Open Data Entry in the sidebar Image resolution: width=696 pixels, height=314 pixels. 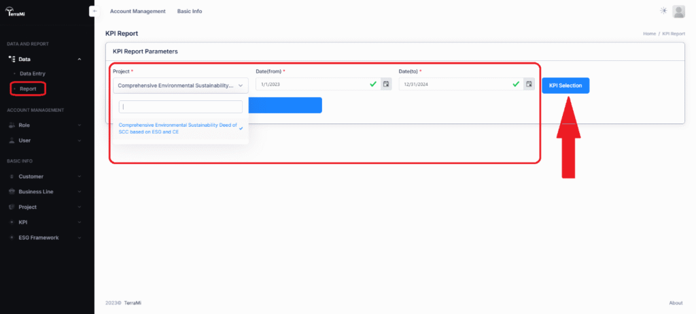pos(33,73)
